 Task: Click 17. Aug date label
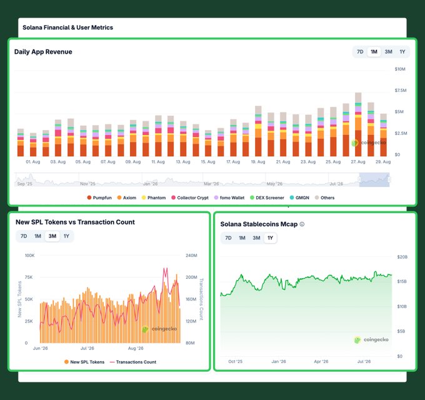coord(233,162)
